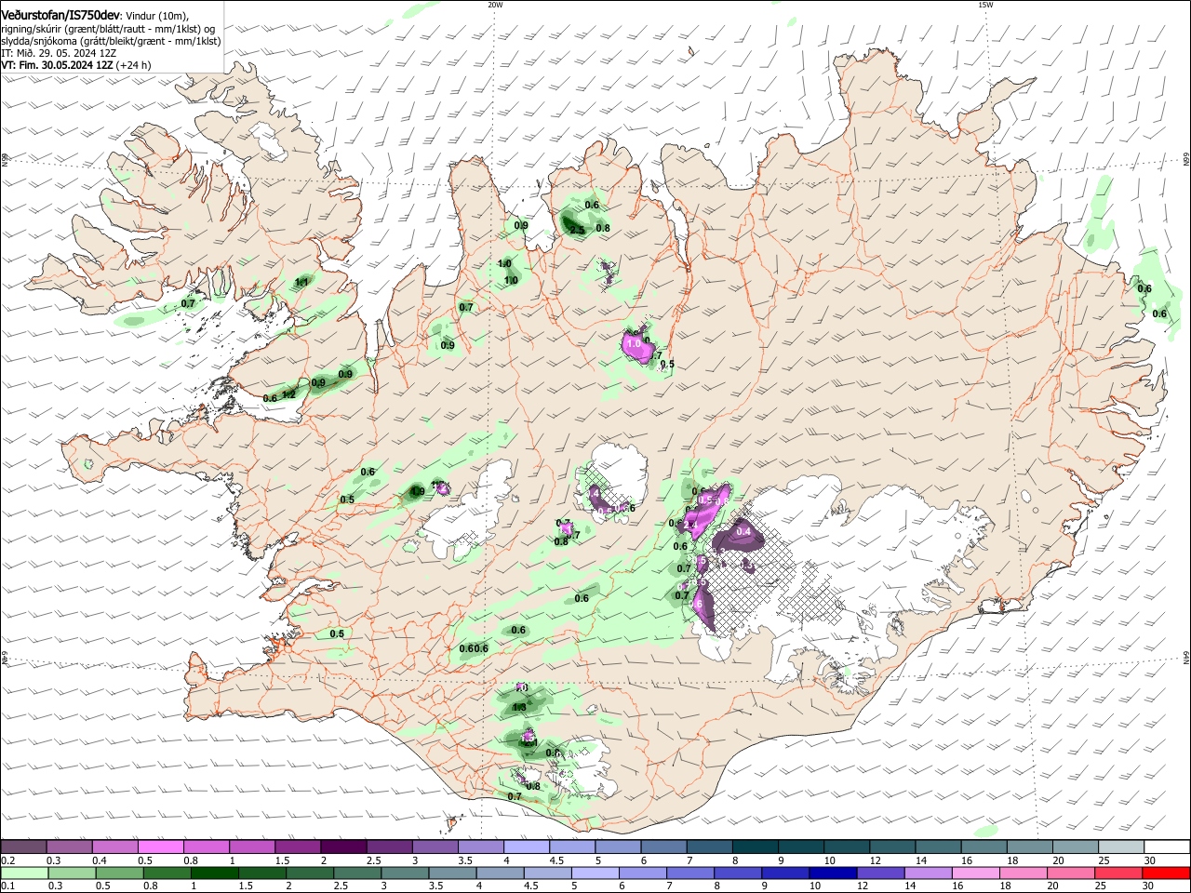Click the 'VT: Fim. 30.05.2024 12Z (+24 h)' line
This screenshot has width=1191, height=893.
75,65
